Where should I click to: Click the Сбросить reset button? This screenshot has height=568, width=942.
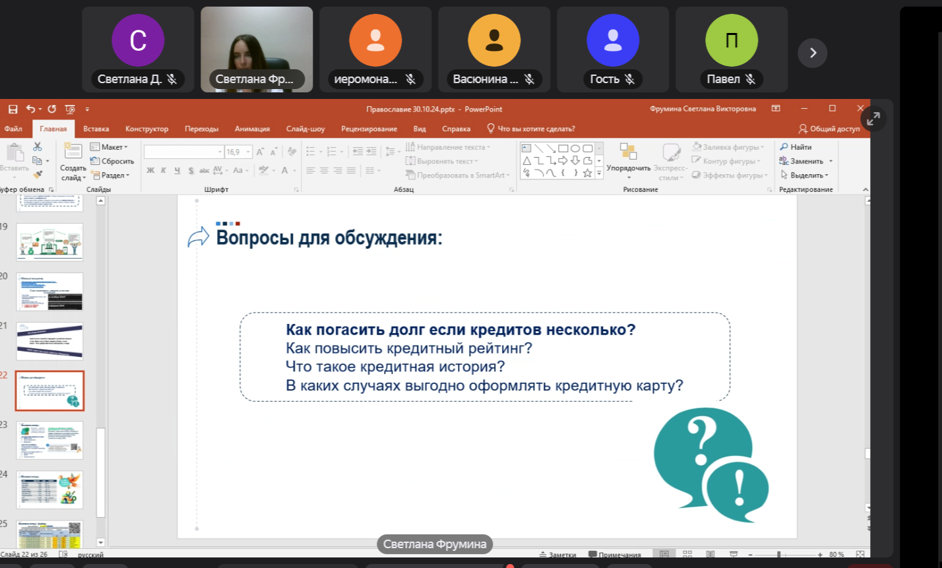click(x=112, y=161)
